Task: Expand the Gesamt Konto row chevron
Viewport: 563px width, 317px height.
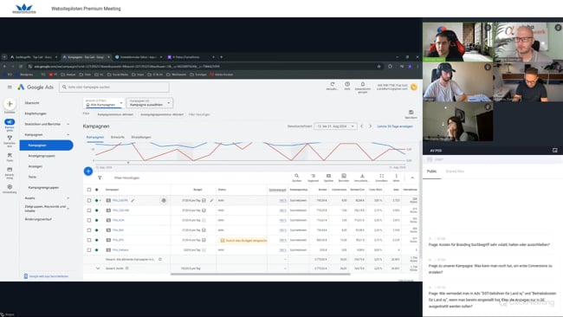Action: click(98, 268)
